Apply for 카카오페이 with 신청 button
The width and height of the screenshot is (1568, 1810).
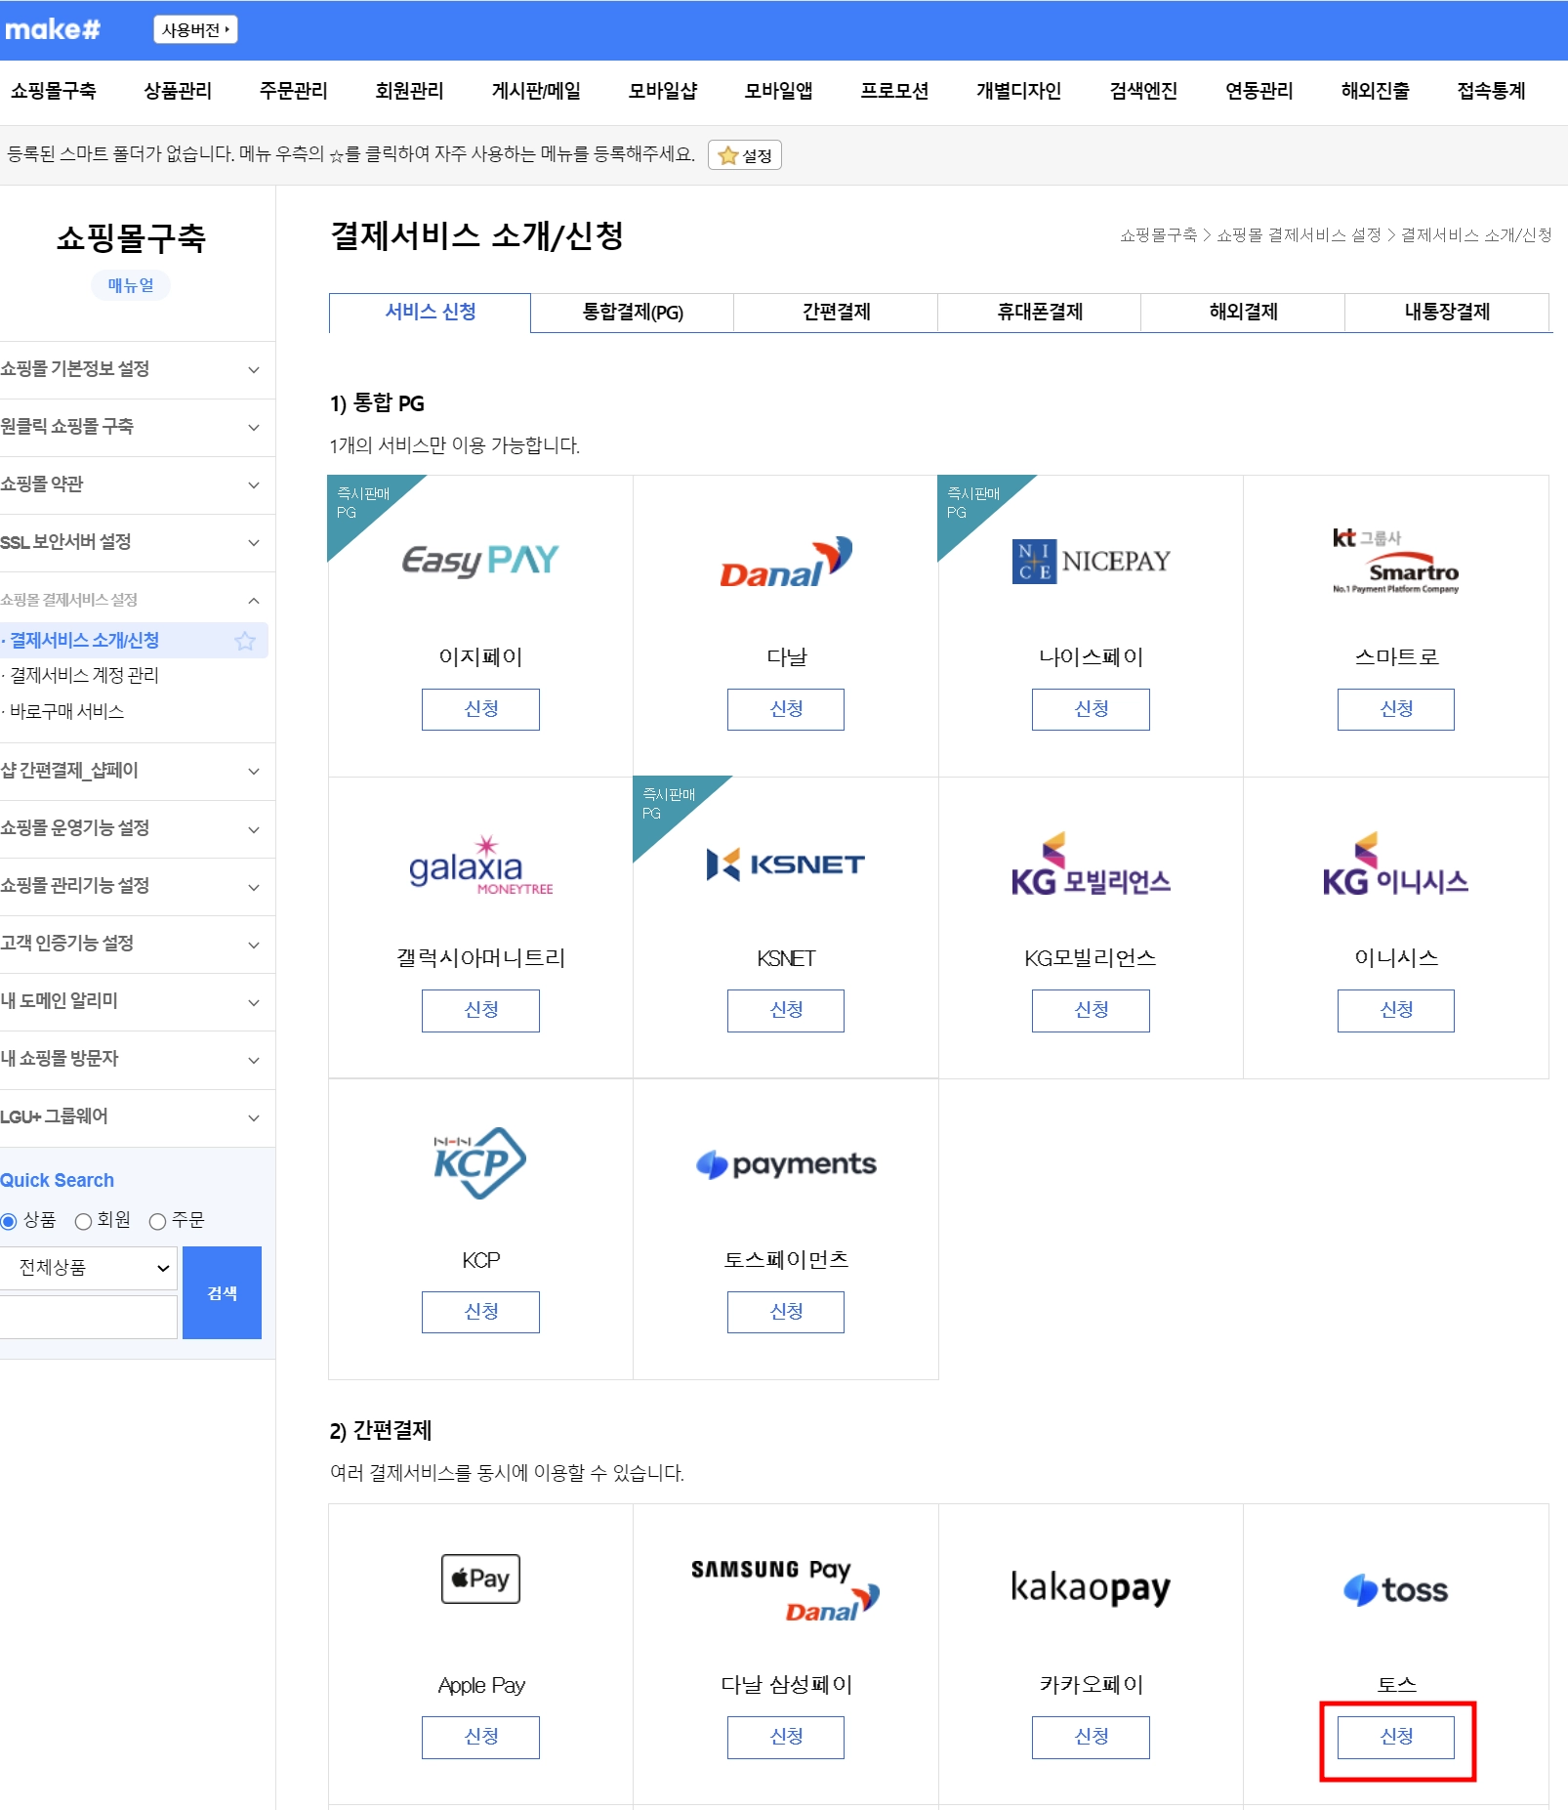pyautogui.click(x=1091, y=1738)
